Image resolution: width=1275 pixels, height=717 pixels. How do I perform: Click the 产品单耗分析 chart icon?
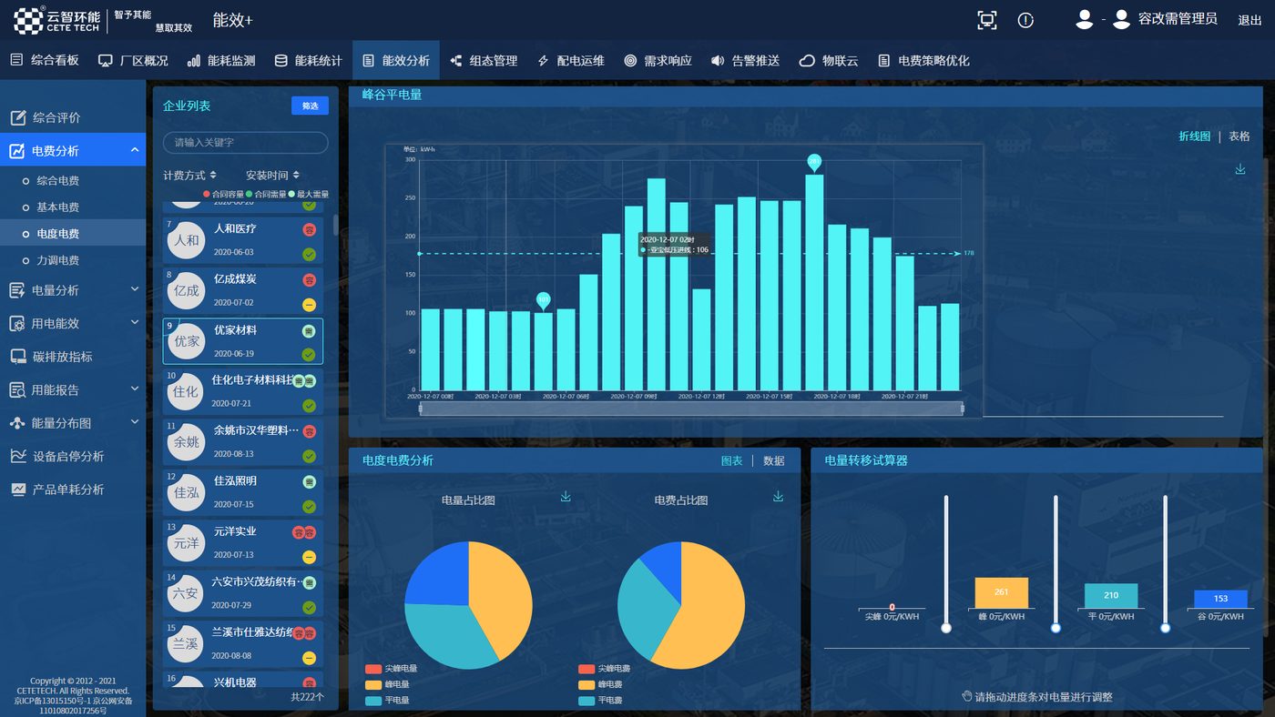click(17, 490)
